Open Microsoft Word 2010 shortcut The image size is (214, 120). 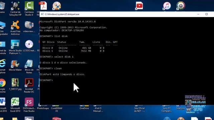(x=3, y=105)
